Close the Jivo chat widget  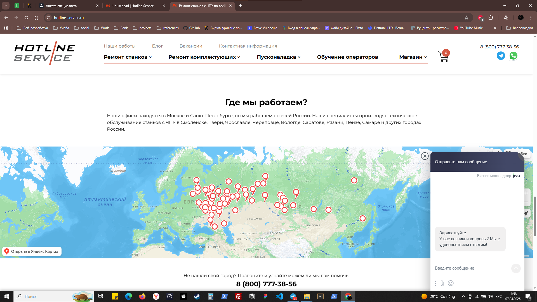coord(425,156)
